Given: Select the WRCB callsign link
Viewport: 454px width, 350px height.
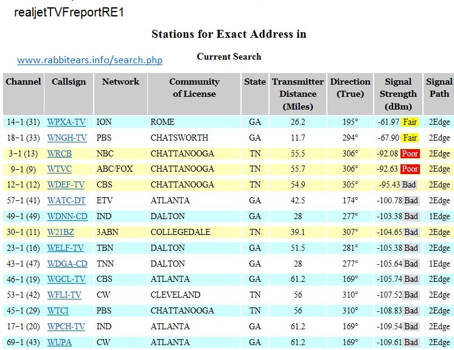Looking at the screenshot, I should tap(60, 154).
